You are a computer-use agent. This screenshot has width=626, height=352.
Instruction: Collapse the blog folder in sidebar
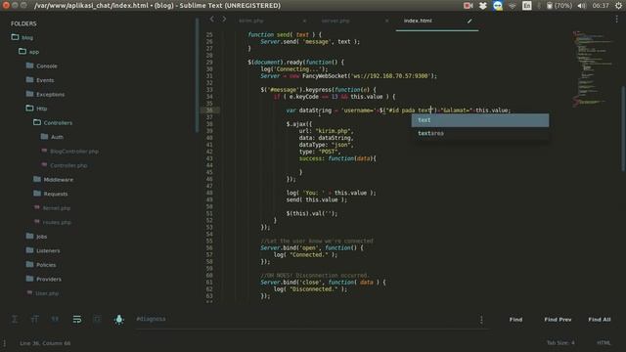pyautogui.click(x=22, y=37)
